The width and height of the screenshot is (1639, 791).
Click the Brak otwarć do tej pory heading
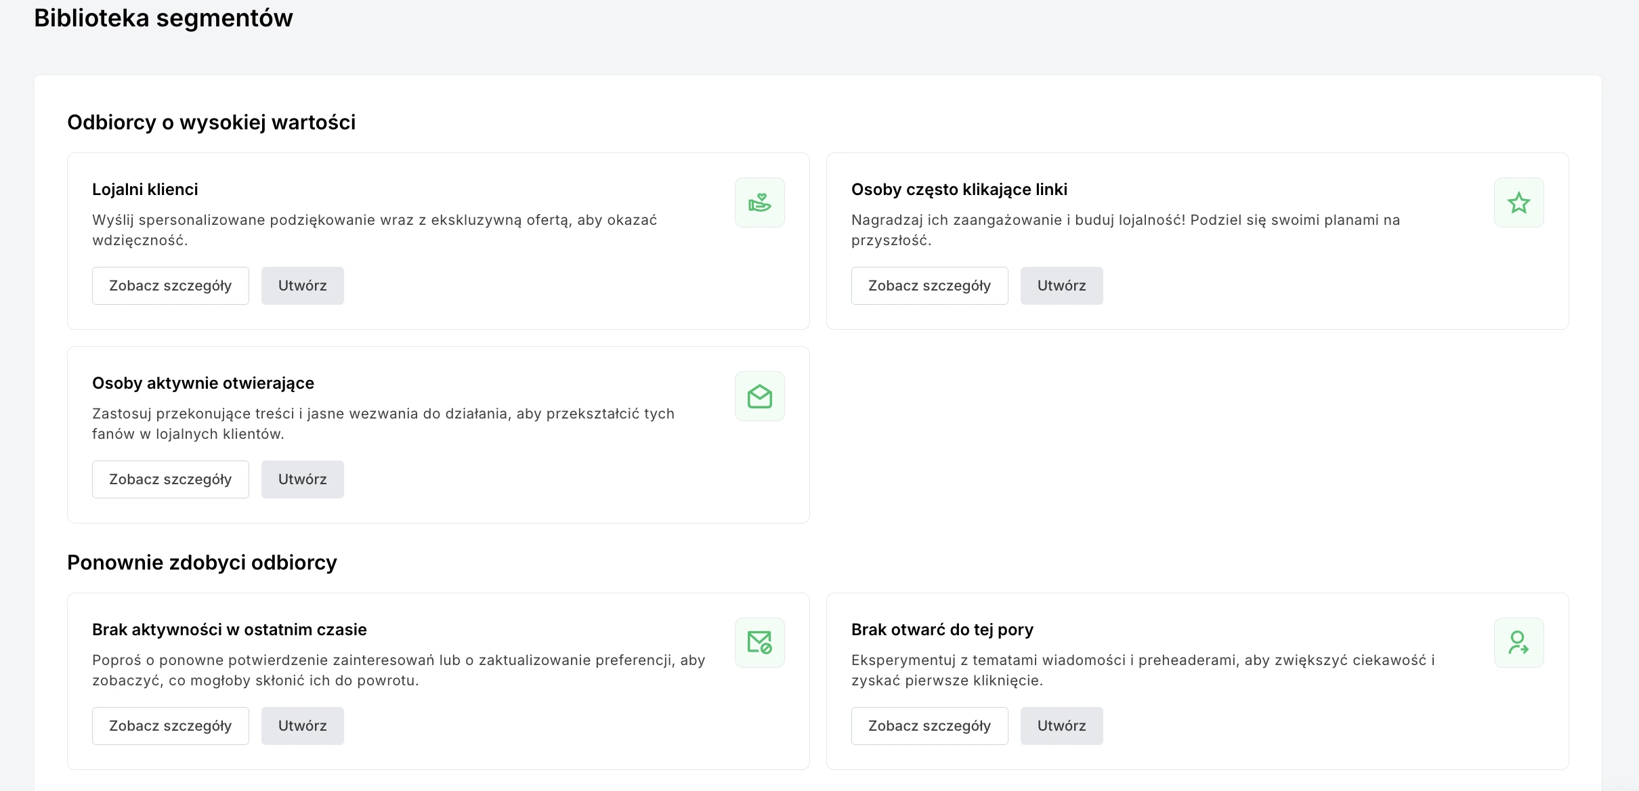[x=942, y=630]
